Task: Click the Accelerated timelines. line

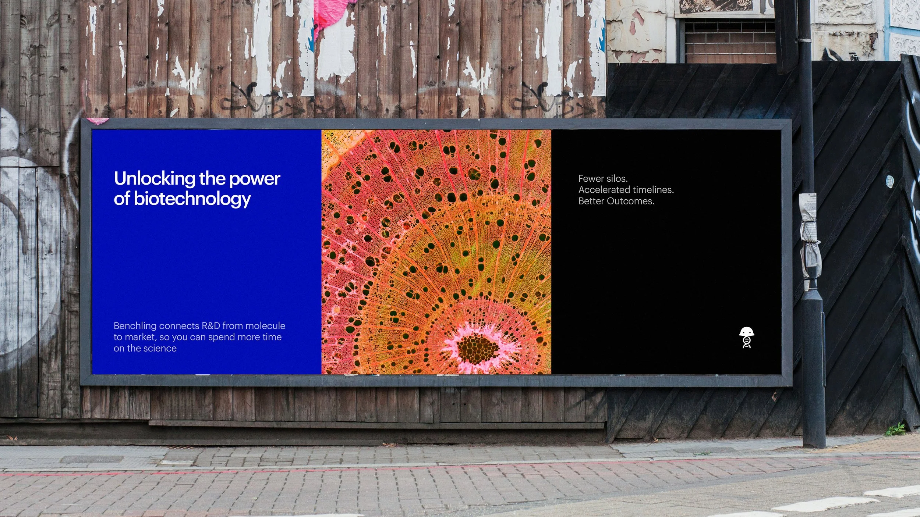Action: tap(626, 190)
